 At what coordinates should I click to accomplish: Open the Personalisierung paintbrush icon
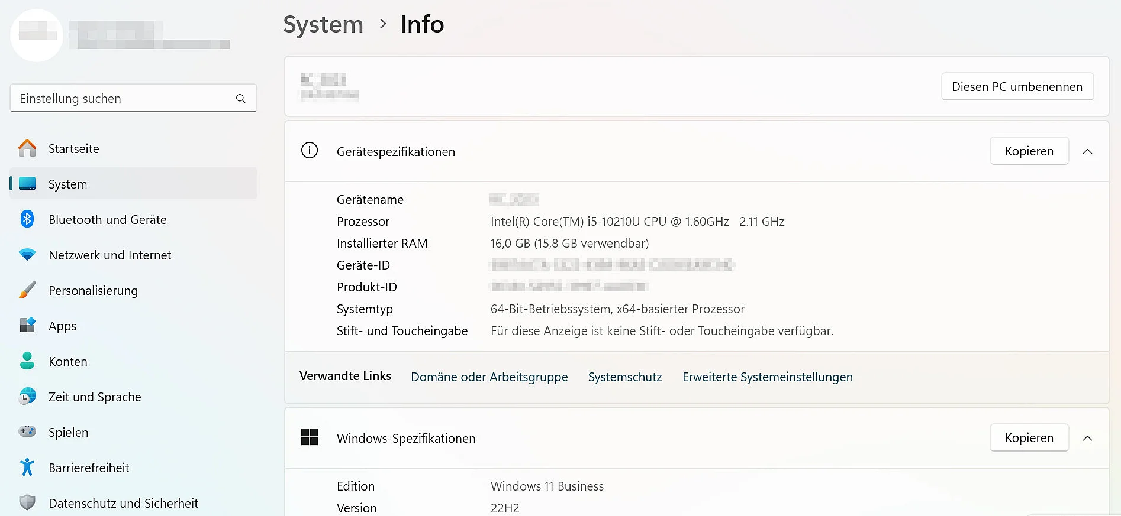coord(27,290)
